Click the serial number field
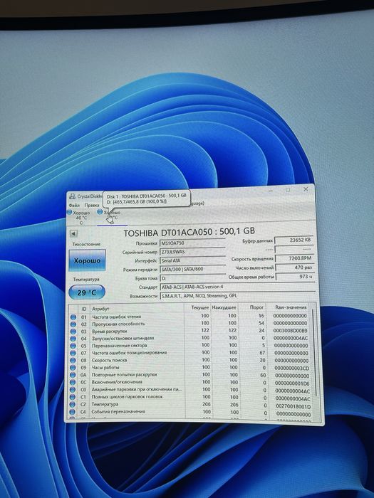 [x=192, y=252]
